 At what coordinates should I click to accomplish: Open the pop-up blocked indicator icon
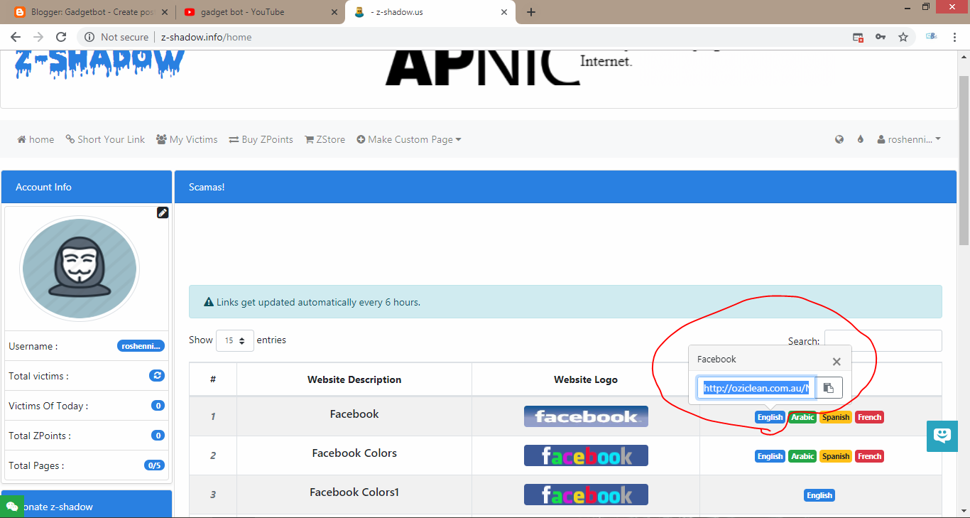[x=858, y=37]
